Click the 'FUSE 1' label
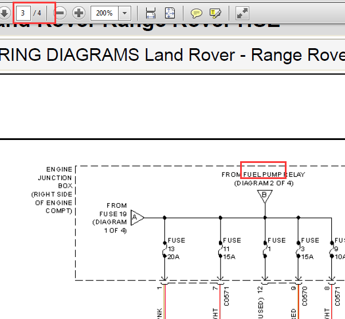 pyautogui.click(x=277, y=244)
